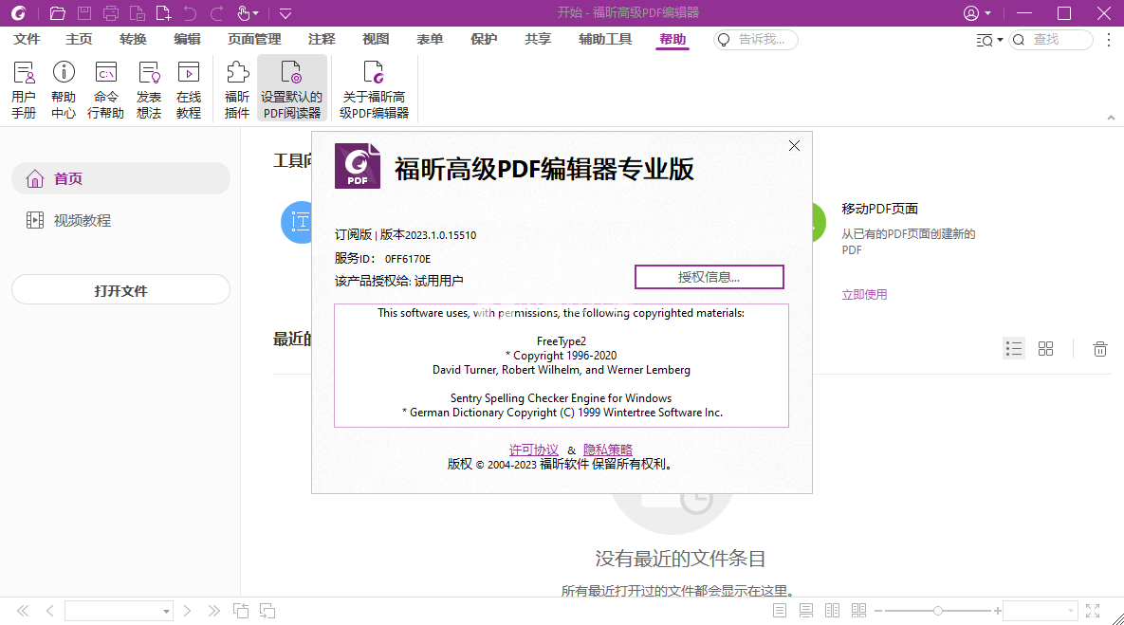
Task: Click the trash icon to clear recent files
Action: click(1099, 348)
